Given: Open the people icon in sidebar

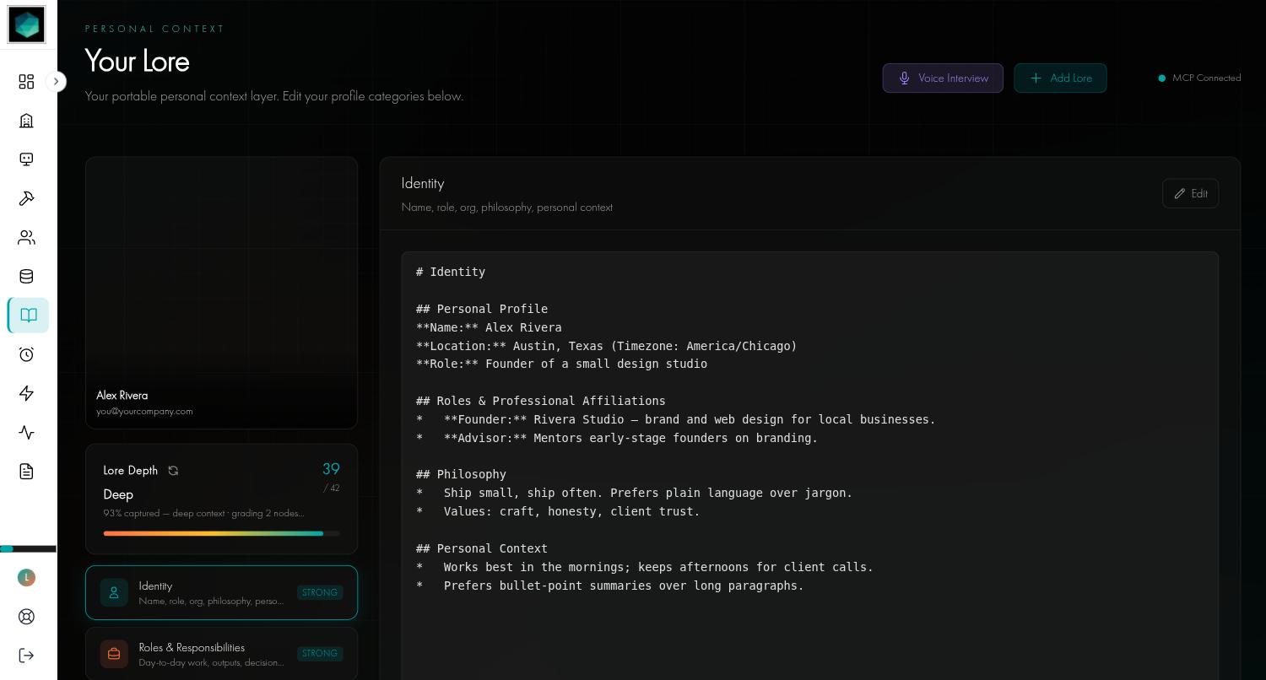Looking at the screenshot, I should [26, 238].
